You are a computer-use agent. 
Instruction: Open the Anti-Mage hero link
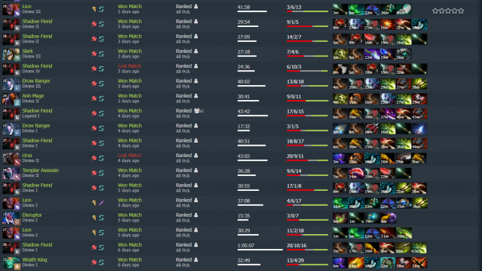(x=33, y=96)
